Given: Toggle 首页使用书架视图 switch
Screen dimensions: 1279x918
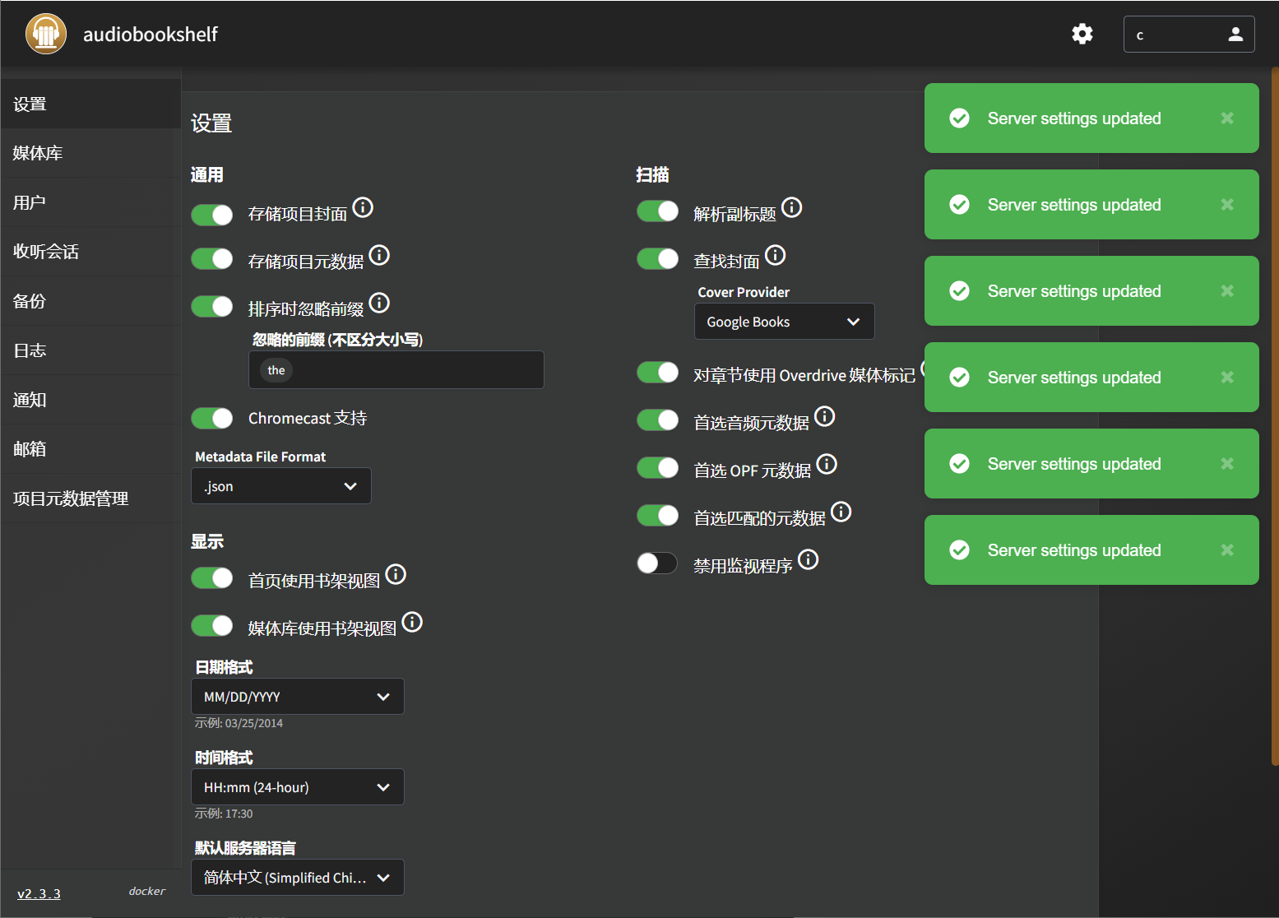Looking at the screenshot, I should point(212,578).
